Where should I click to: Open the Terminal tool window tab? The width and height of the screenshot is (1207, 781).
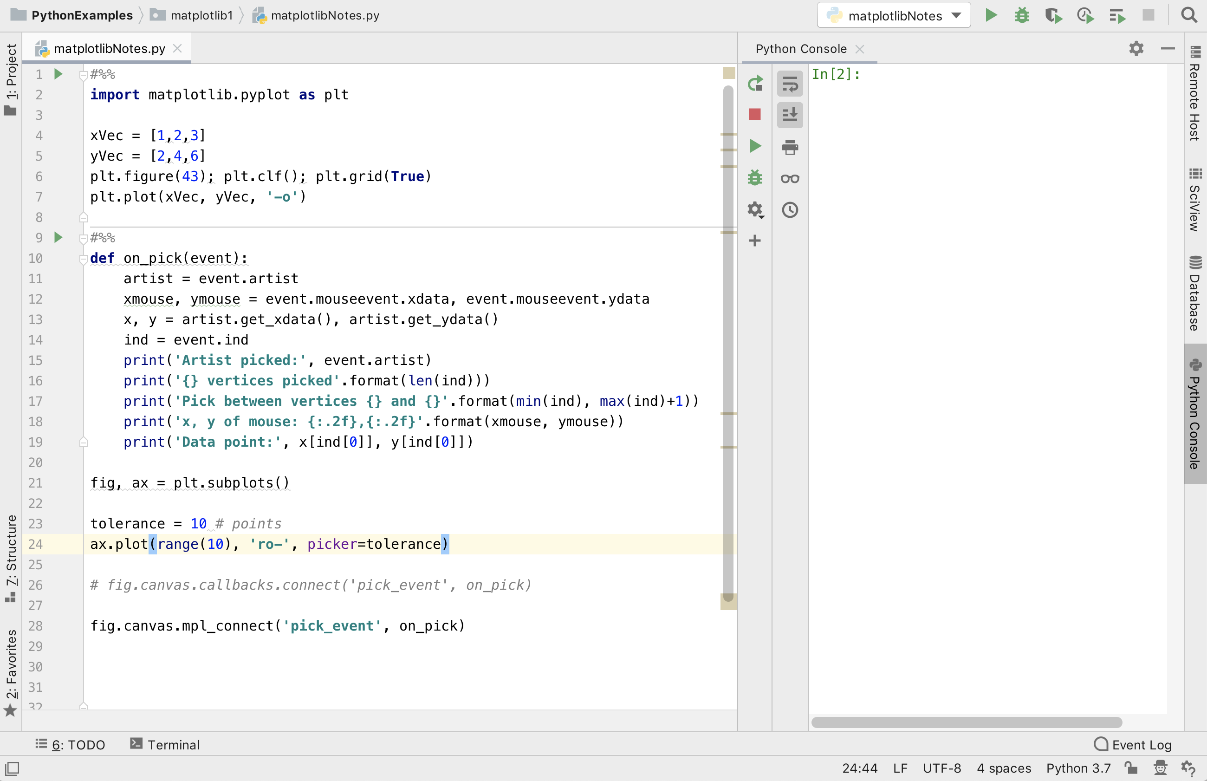click(165, 744)
